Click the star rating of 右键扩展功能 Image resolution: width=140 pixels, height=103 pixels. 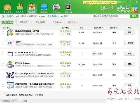66,84
